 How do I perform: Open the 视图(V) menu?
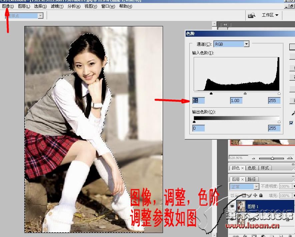coord(91,6)
